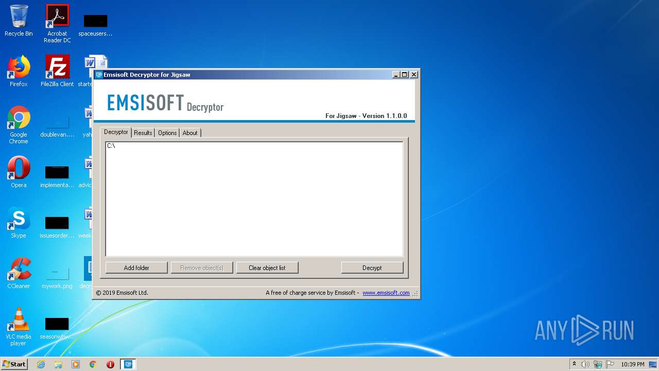Launch Acrobat Reader DC shortcut
This screenshot has height=371, width=659.
coord(57,24)
